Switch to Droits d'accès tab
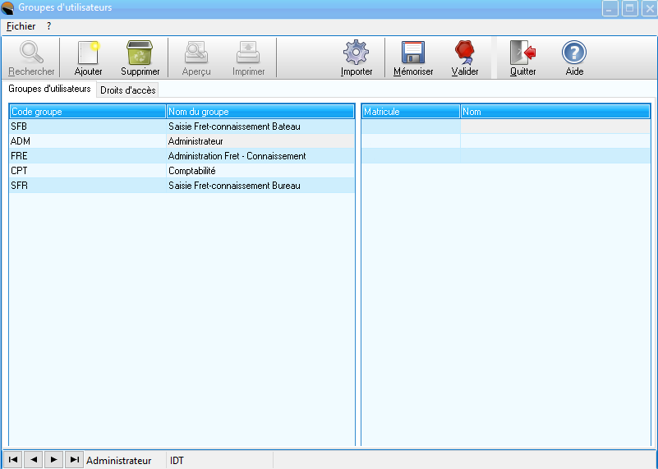 tap(127, 90)
